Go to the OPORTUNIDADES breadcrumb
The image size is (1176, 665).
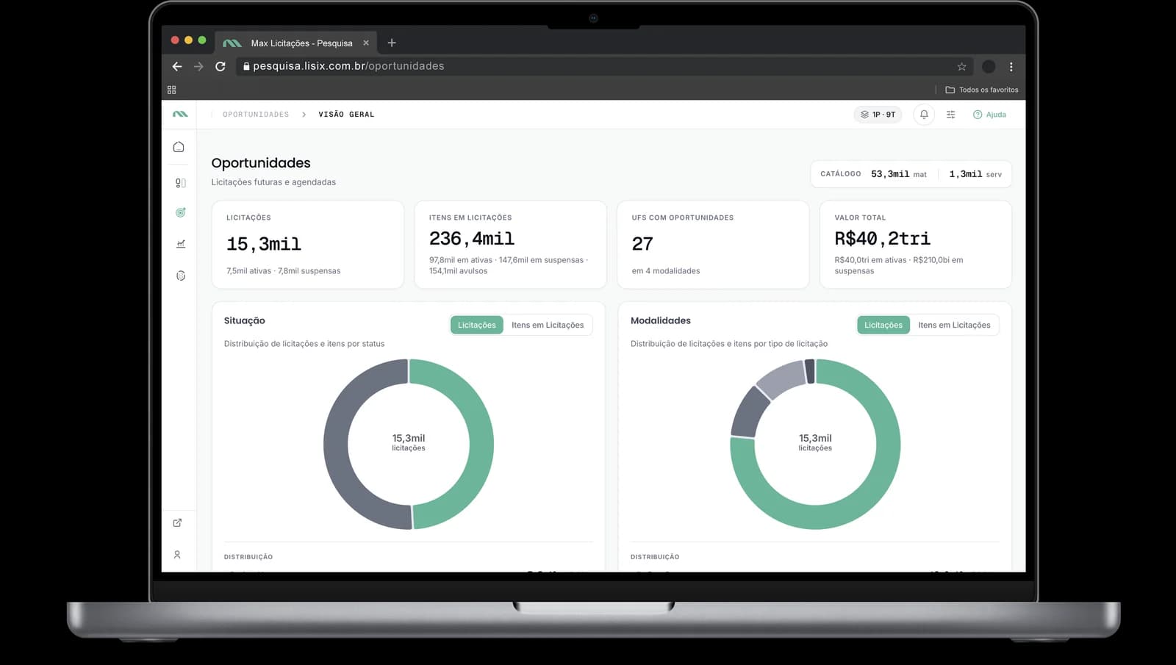pyautogui.click(x=256, y=115)
